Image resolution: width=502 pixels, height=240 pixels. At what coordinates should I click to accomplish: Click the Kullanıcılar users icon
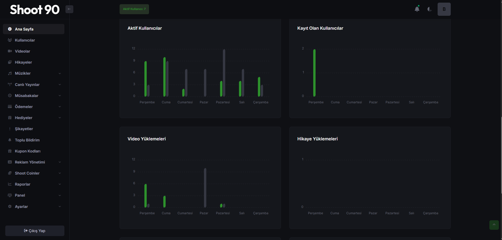pos(10,40)
